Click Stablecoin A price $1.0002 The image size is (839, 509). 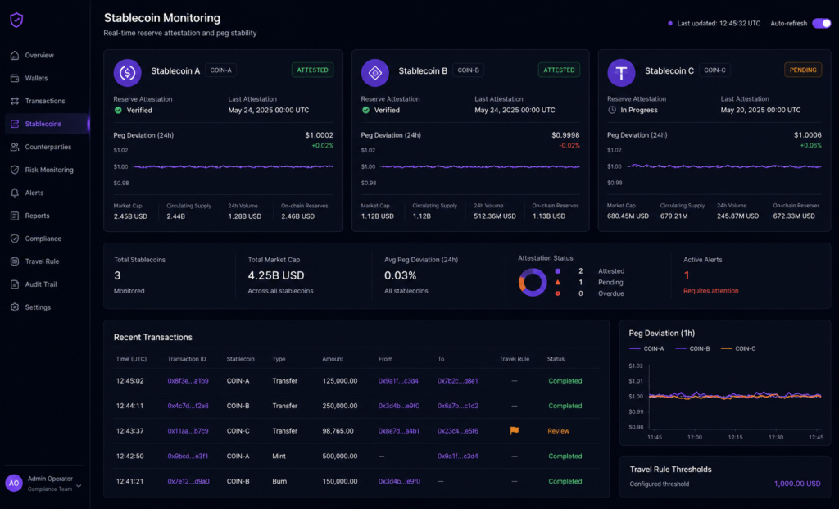[x=319, y=135]
